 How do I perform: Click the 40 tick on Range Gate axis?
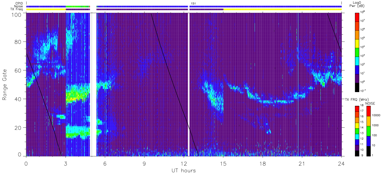click(x=18, y=99)
